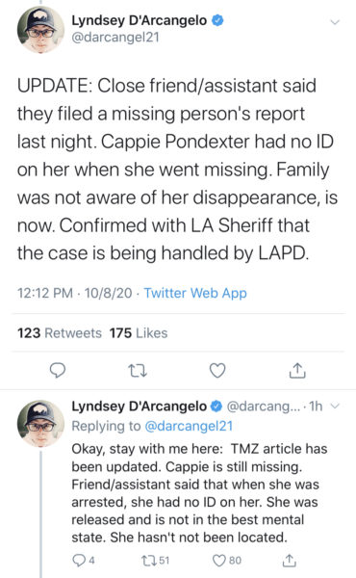Expand the reply tweet's chevron menu
The height and width of the screenshot is (578, 356).
click(335, 407)
